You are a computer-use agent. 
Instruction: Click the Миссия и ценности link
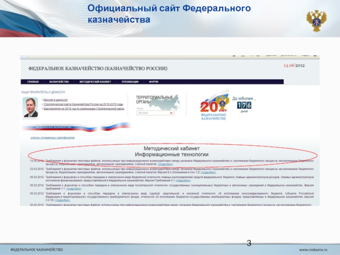point(56,100)
